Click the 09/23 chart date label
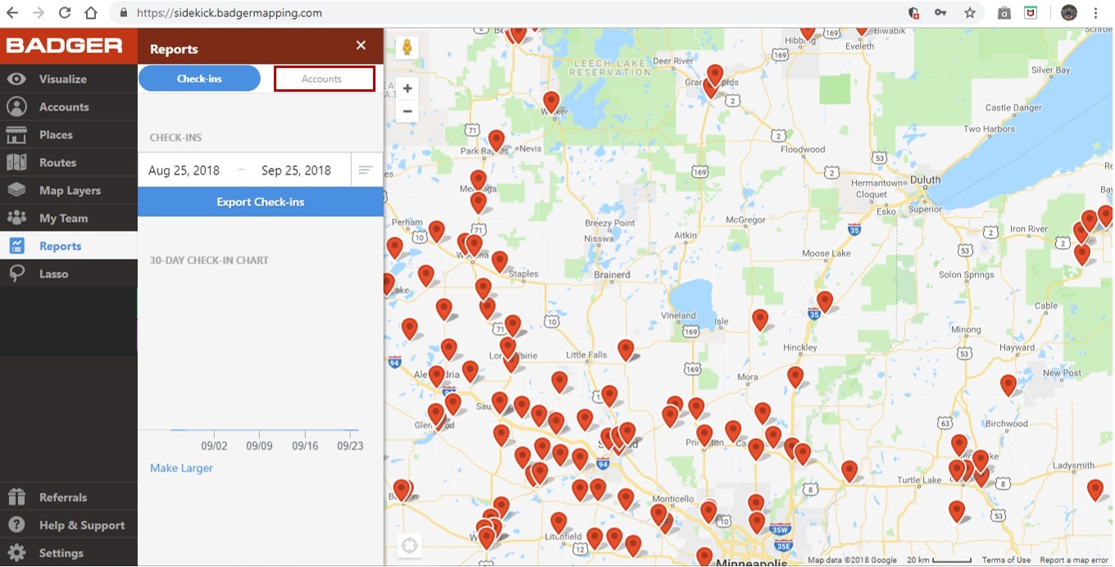 [x=350, y=446]
